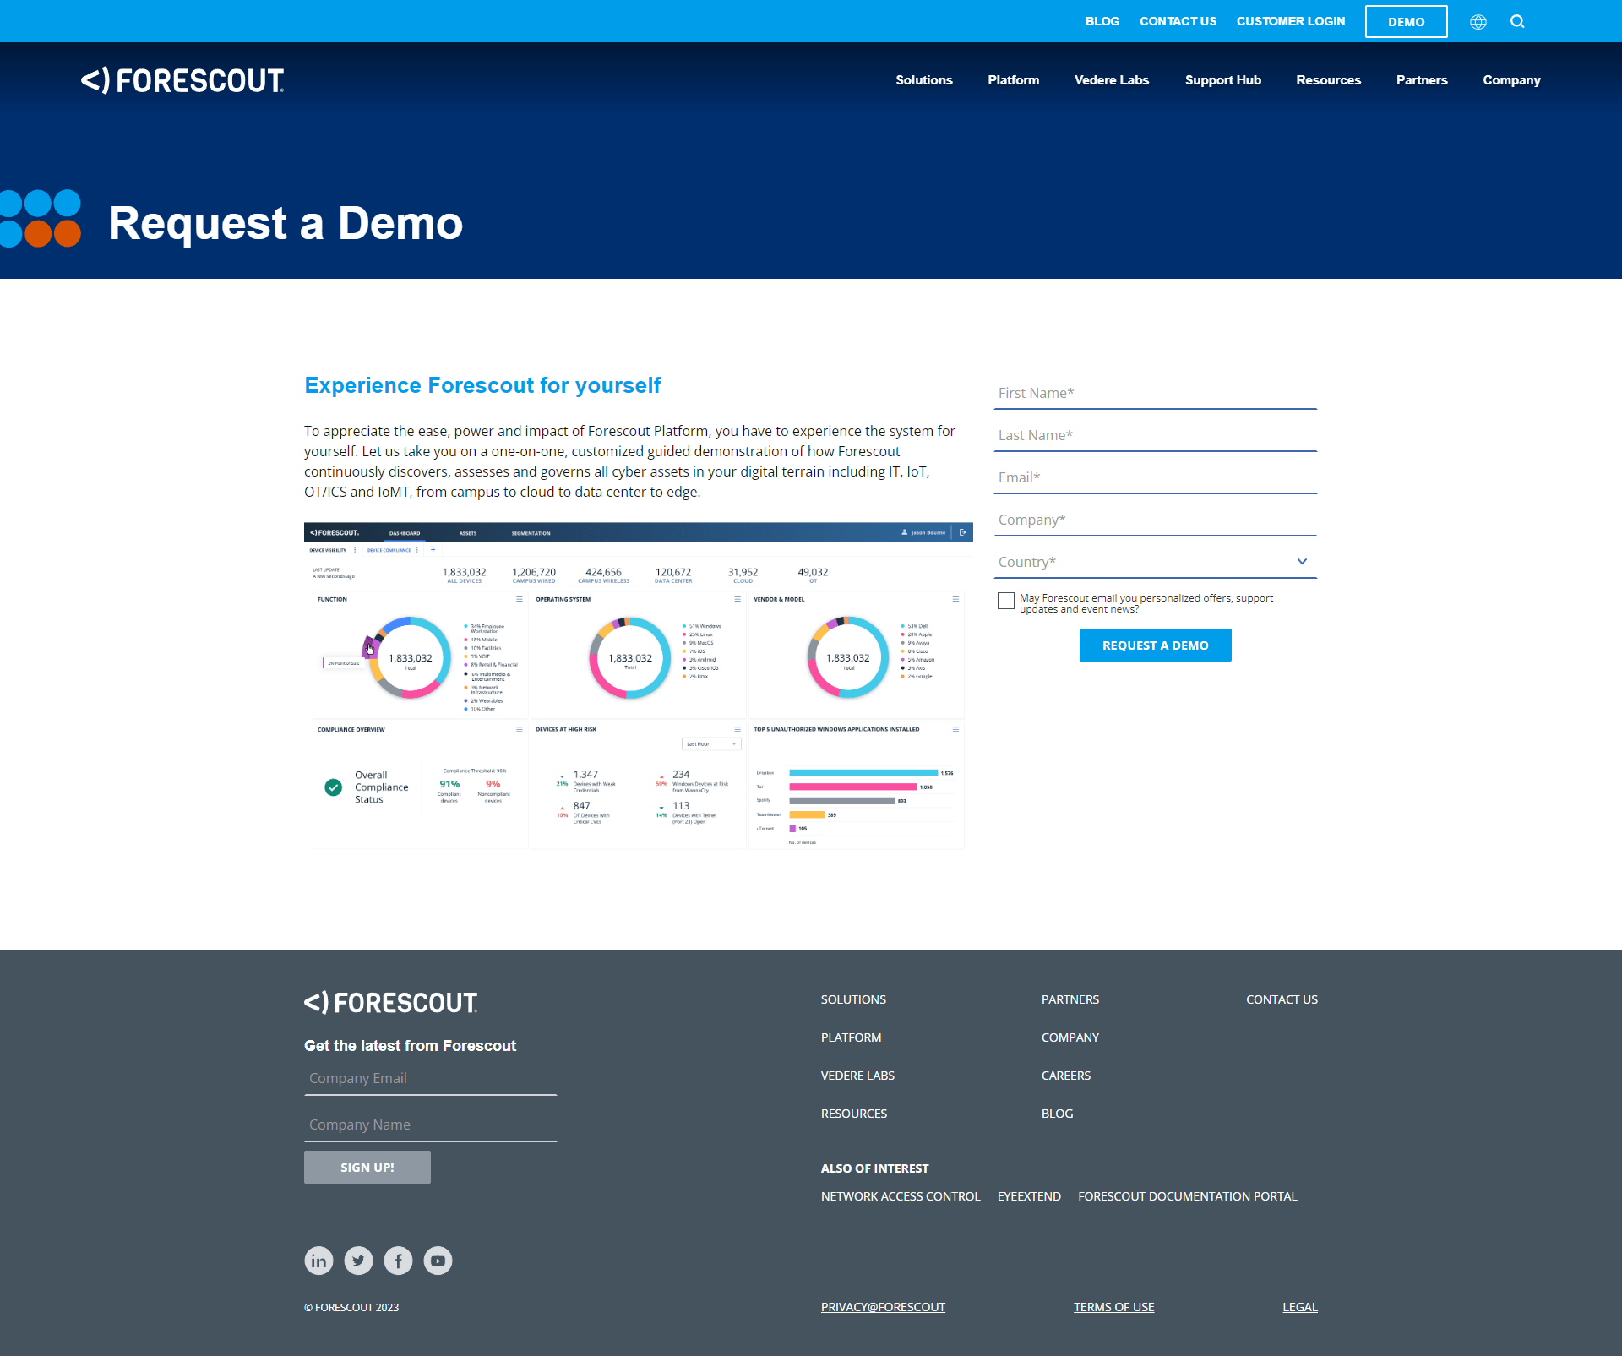Screen dimensions: 1622x1356
Task: Open the Vedere Labs menu
Action: (1111, 80)
